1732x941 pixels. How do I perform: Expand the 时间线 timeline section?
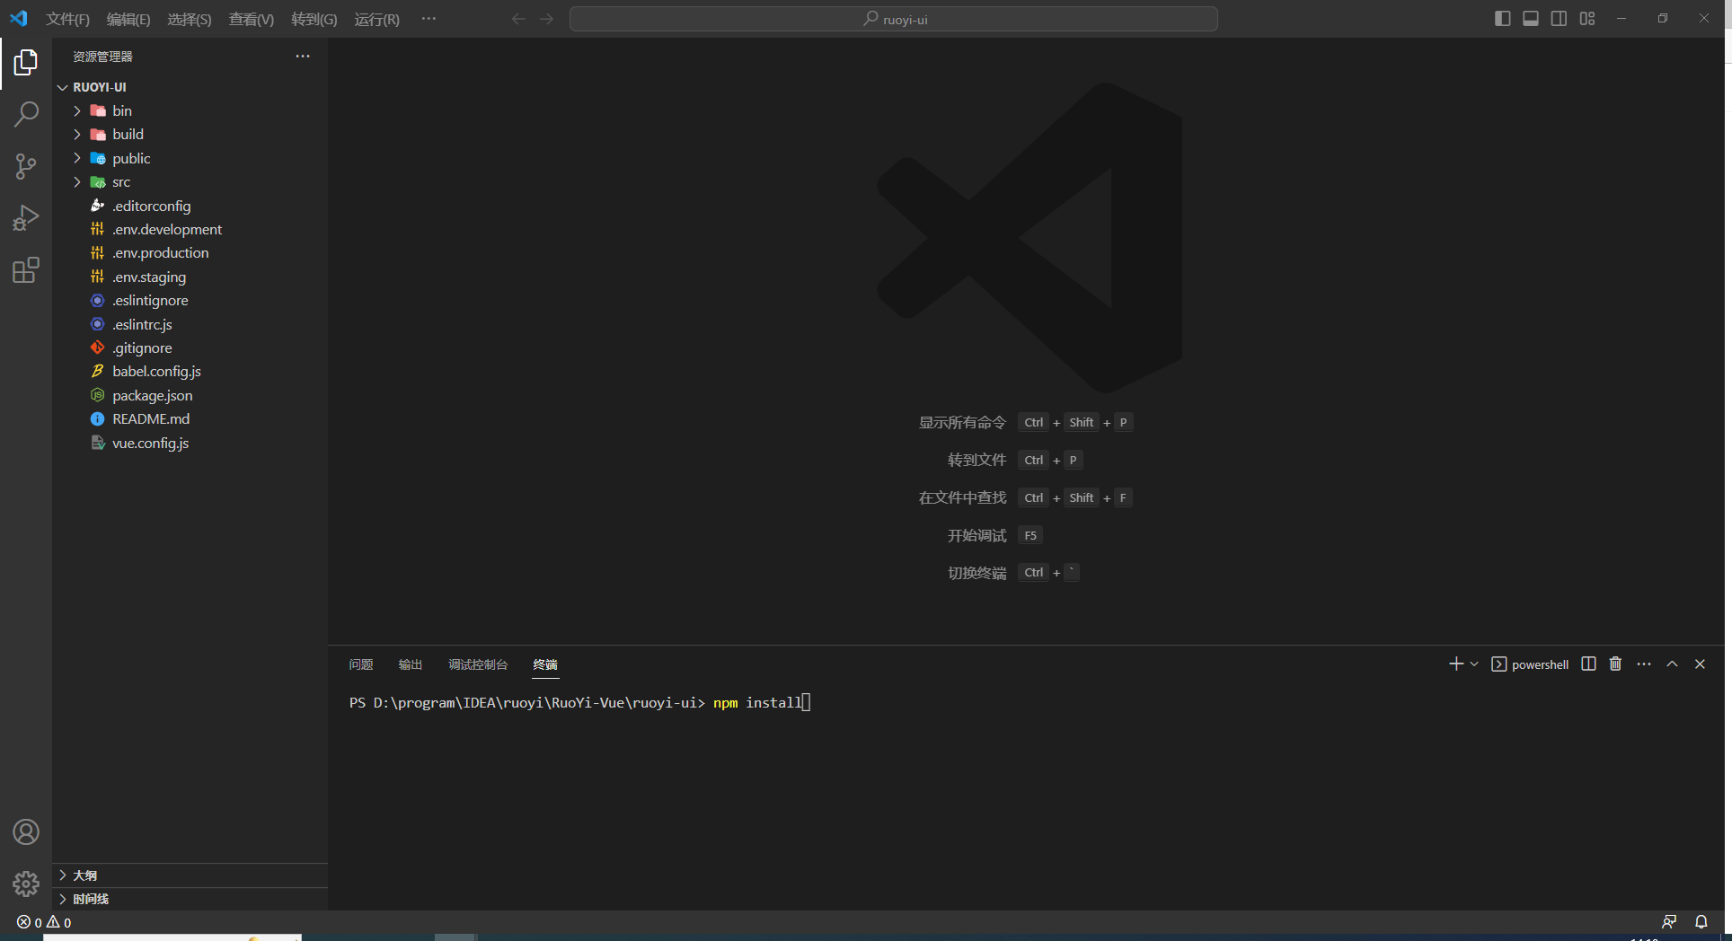(x=190, y=899)
